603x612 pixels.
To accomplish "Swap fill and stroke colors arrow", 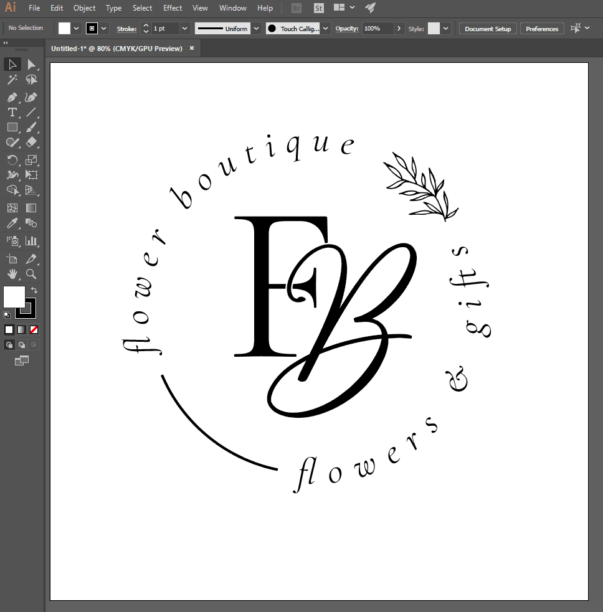I will click(x=34, y=290).
